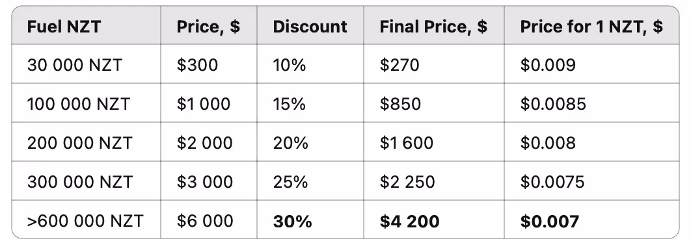Image resolution: width=691 pixels, height=243 pixels.
Task: Click the Discount column header
Action: (x=310, y=27)
